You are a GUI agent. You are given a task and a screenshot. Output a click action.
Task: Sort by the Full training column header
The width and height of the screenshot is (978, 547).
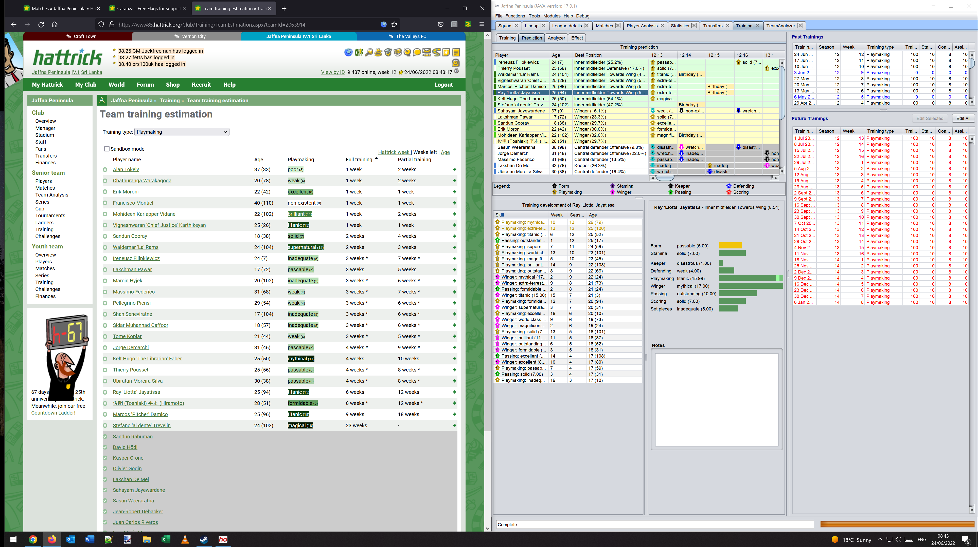point(359,160)
